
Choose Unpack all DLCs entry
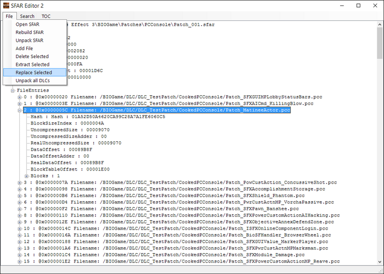click(x=35, y=81)
